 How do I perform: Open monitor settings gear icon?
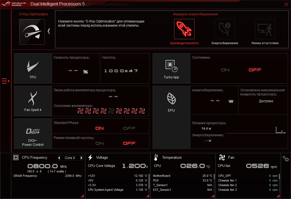285,159
